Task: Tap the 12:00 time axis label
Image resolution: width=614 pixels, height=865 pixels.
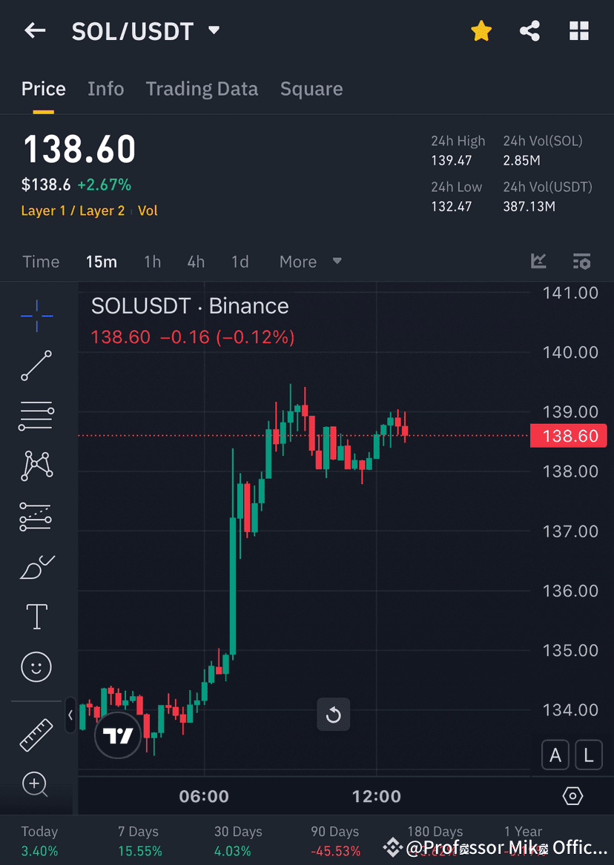Action: pyautogui.click(x=377, y=796)
